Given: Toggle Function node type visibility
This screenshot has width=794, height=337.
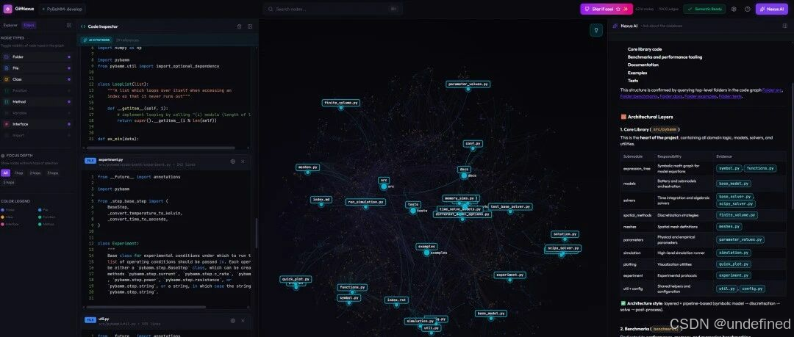Looking at the screenshot, I should pos(36,90).
